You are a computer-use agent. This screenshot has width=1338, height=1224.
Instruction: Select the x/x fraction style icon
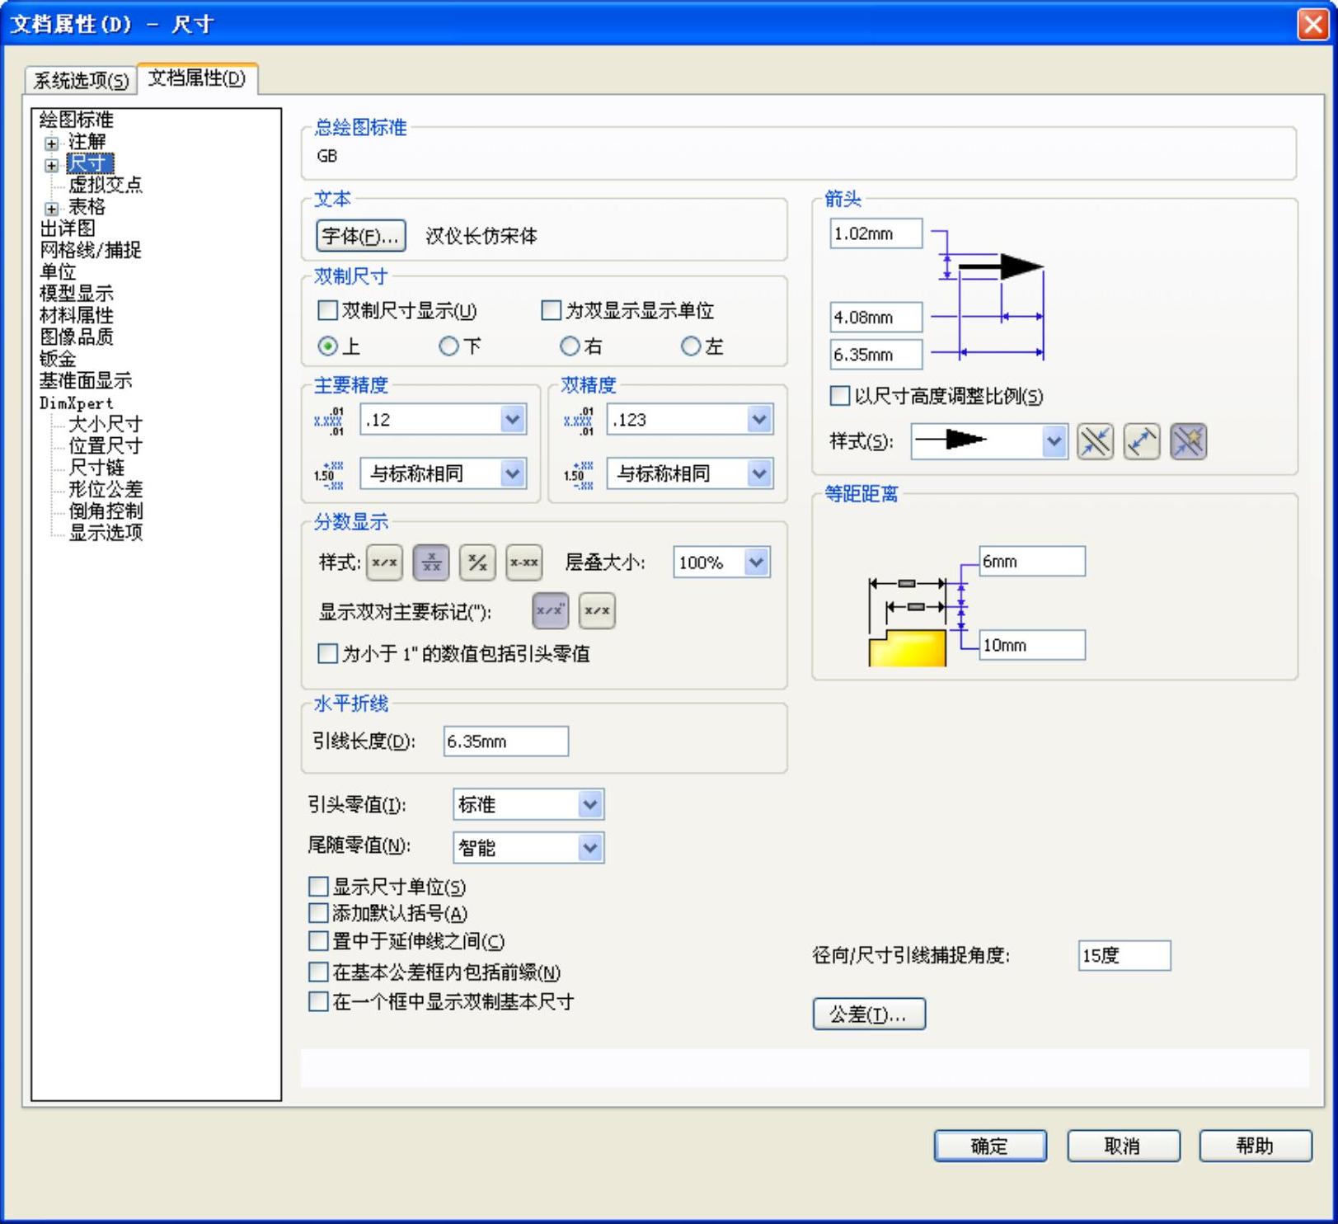tap(384, 563)
